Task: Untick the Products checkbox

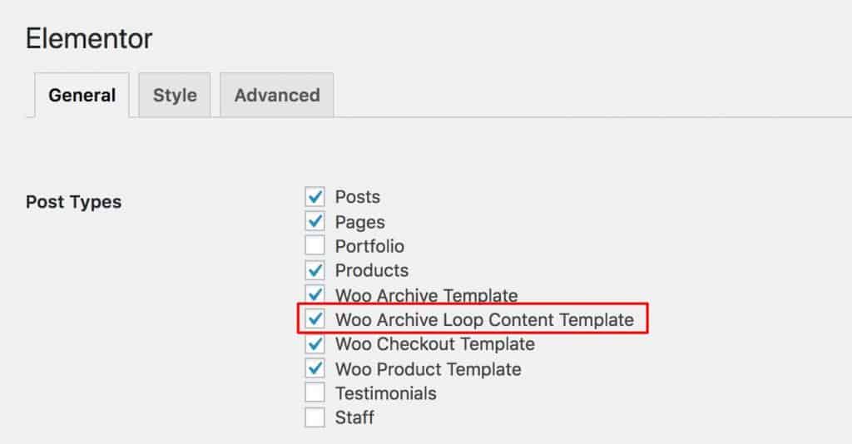Action: pyautogui.click(x=315, y=270)
